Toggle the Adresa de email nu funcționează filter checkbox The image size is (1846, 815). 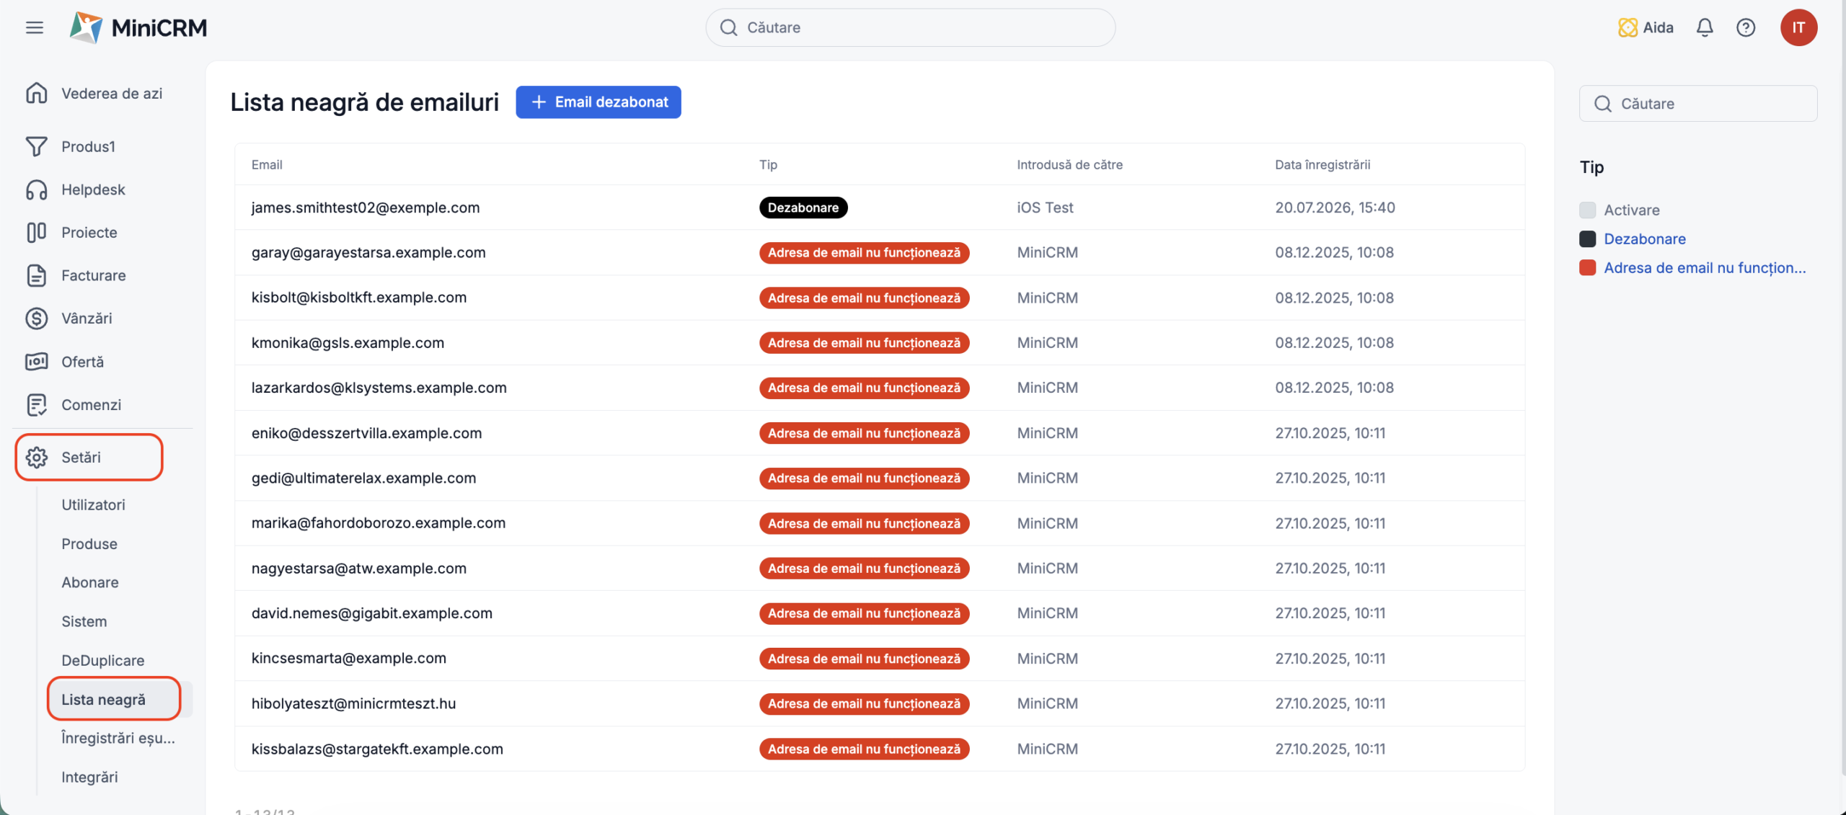tap(1587, 267)
